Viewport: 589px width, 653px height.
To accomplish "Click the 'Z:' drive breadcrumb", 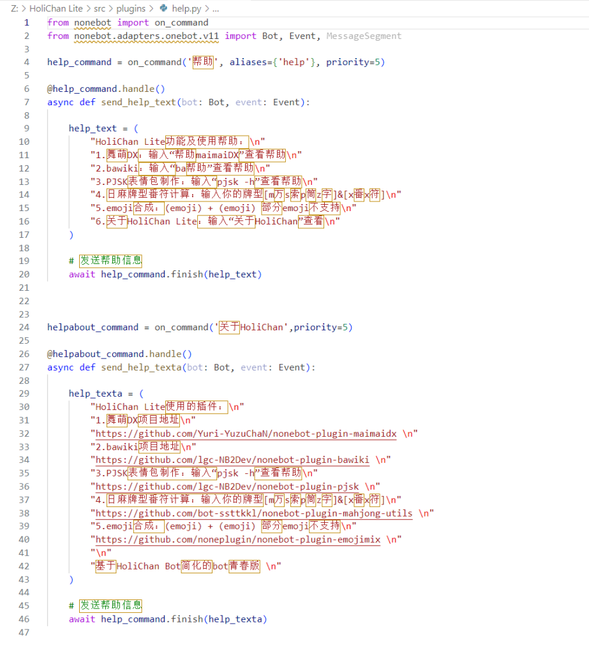I will pyautogui.click(x=14, y=8).
